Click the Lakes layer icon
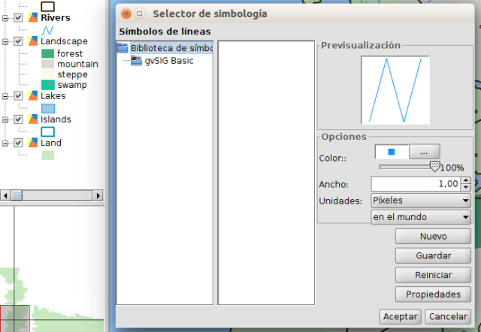481x332 pixels. [x=32, y=96]
